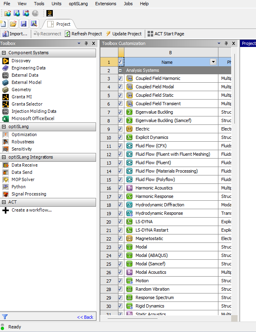The width and height of the screenshot is (256, 332).
Task: Click the Robustness icon
Action: [x=6, y=142]
